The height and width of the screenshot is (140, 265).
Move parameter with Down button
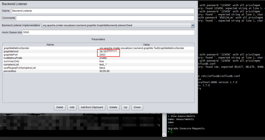point(137,107)
